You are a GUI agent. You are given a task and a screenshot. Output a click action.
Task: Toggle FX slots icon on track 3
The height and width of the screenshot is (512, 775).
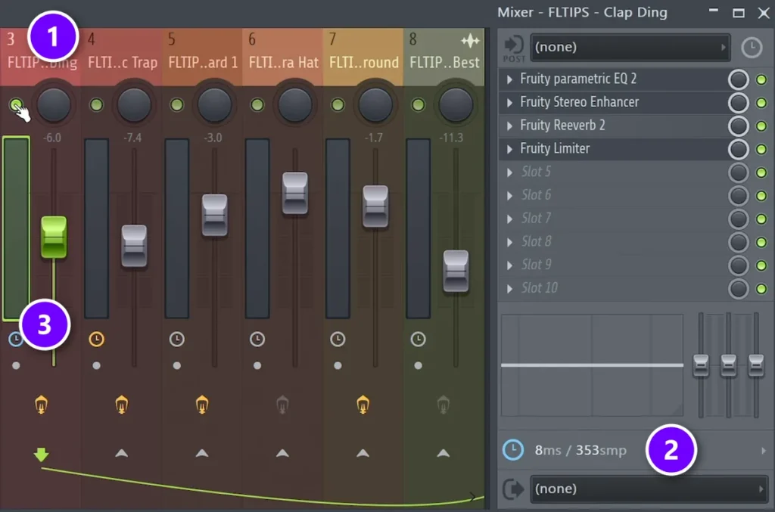point(41,405)
